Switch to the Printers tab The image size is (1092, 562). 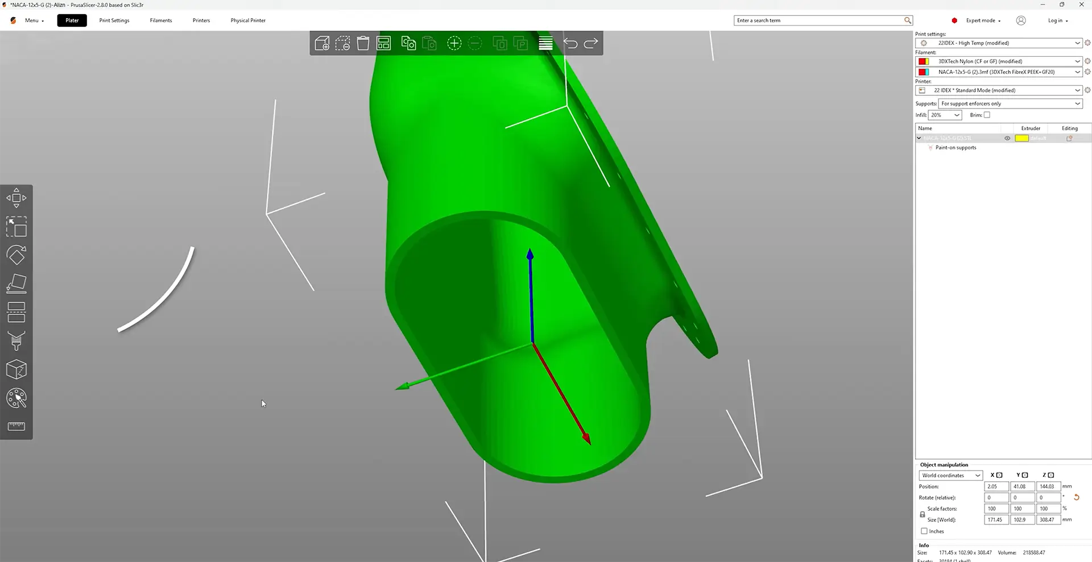[x=201, y=20]
